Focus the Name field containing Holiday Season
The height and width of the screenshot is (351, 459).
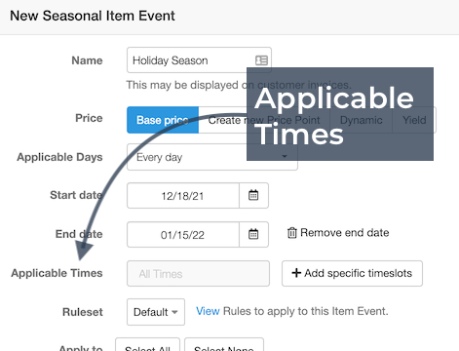point(199,60)
